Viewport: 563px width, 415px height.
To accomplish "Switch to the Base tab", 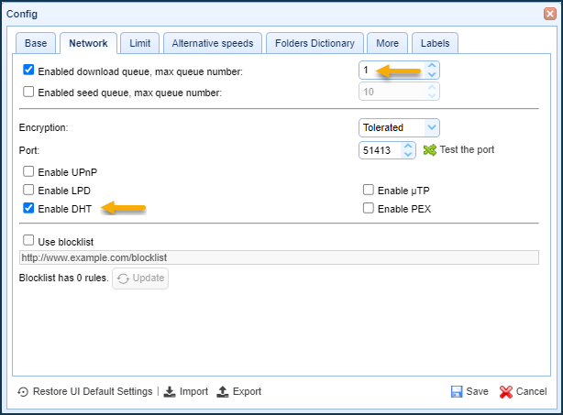I will pos(36,43).
